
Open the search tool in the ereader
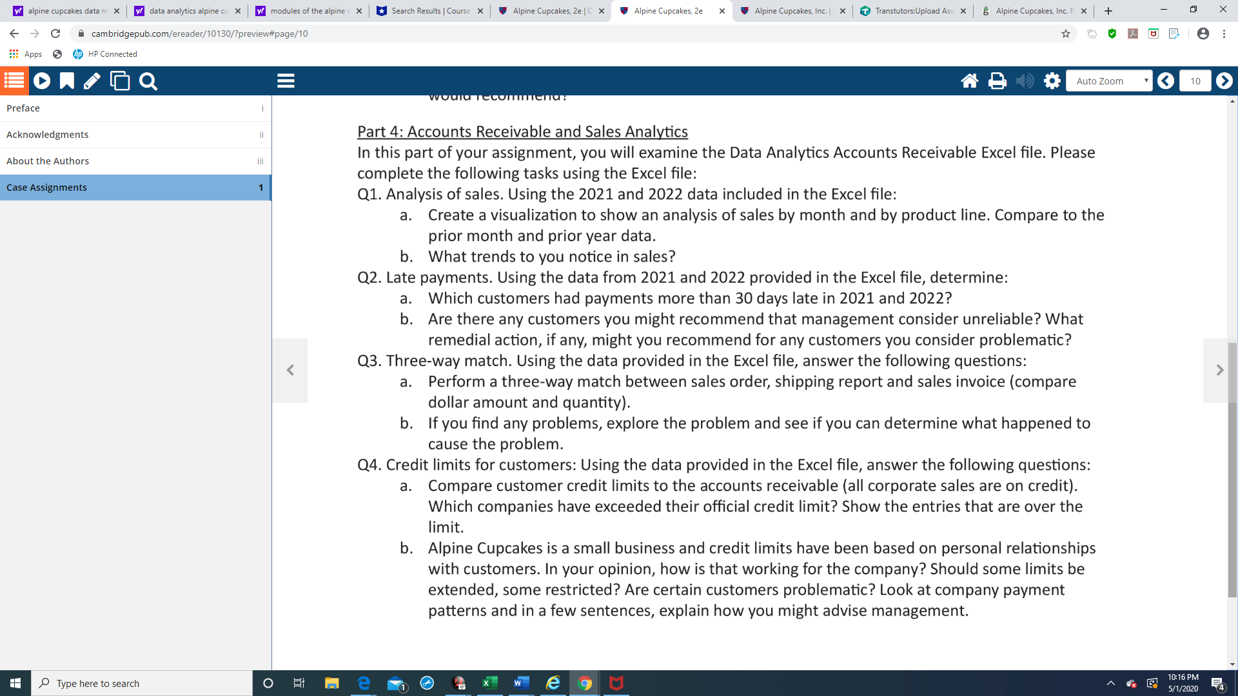(x=148, y=81)
